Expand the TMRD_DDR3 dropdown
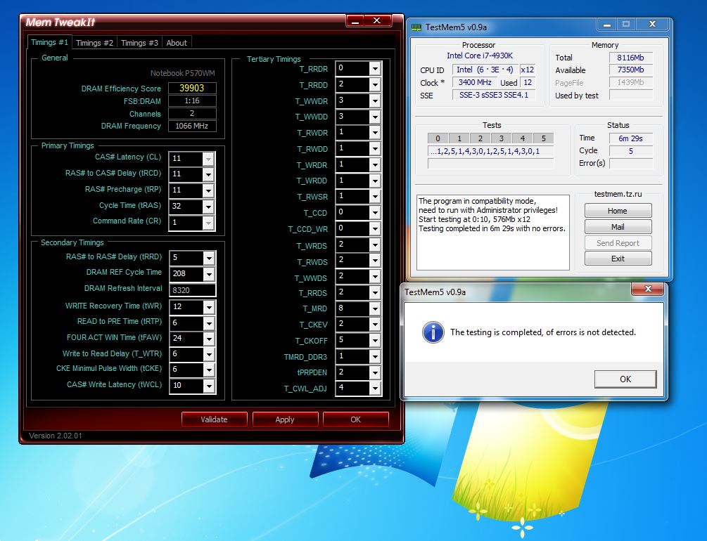707x541 pixels. pyautogui.click(x=375, y=357)
